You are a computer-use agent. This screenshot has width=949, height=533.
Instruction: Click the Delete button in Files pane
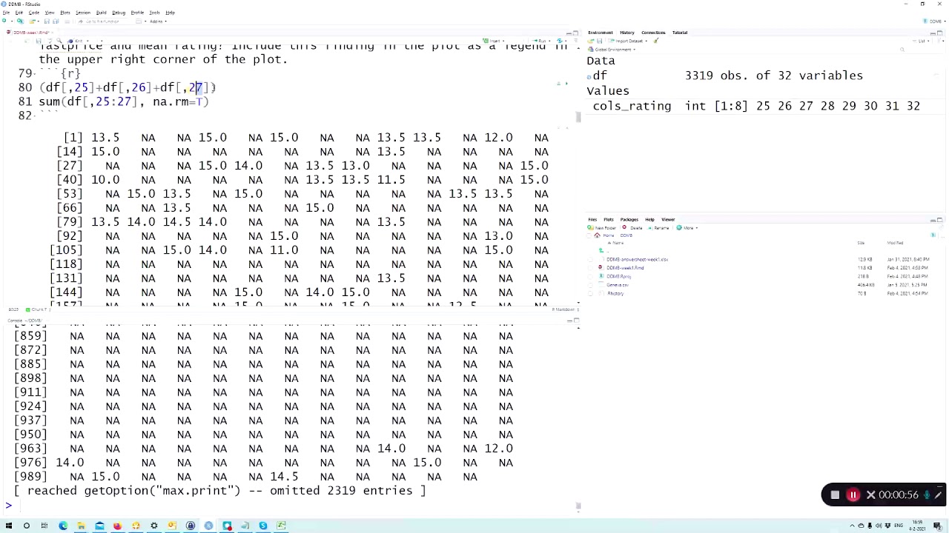(633, 228)
